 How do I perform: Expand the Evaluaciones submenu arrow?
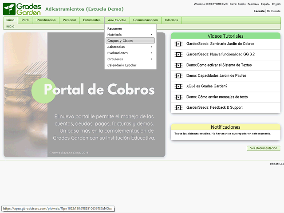(x=151, y=53)
